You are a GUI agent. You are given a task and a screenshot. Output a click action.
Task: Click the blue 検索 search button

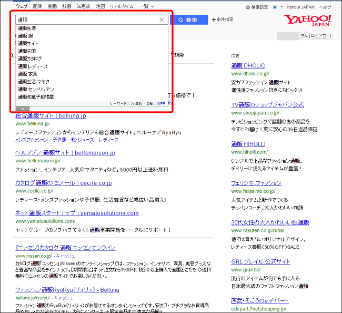point(189,20)
